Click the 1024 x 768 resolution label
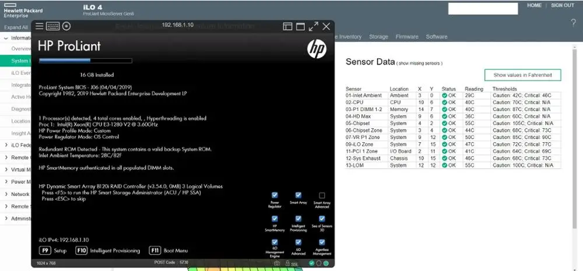Viewport: 583px width, 271px height. coord(45,263)
